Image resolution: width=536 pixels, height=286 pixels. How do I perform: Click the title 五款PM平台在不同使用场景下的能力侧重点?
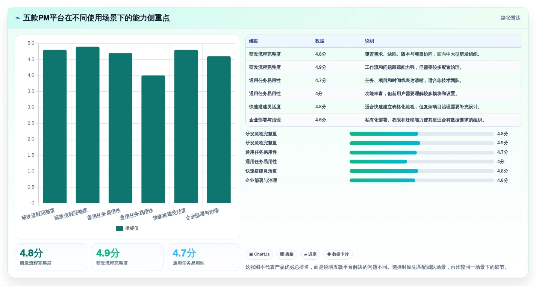pos(96,18)
